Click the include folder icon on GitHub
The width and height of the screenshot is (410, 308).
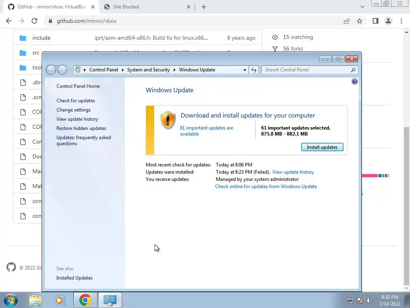(23, 38)
